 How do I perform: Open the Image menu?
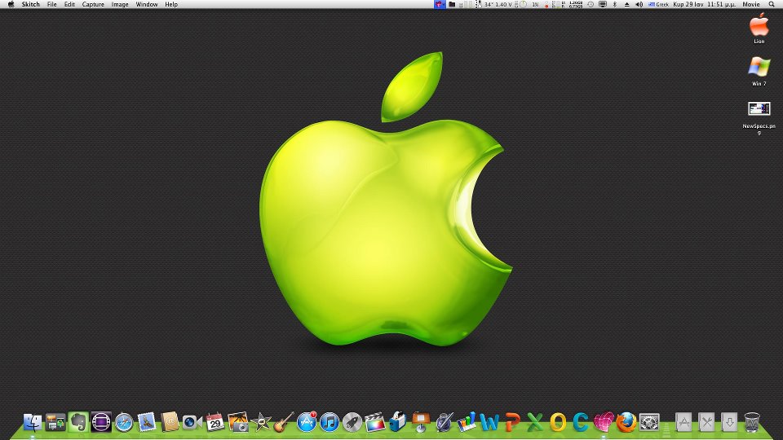pyautogui.click(x=120, y=4)
